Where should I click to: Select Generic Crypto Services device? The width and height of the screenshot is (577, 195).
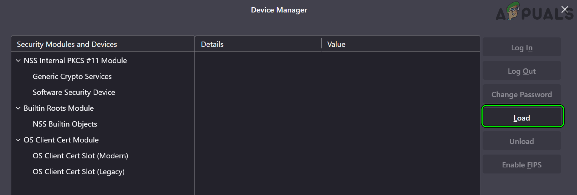tap(72, 76)
